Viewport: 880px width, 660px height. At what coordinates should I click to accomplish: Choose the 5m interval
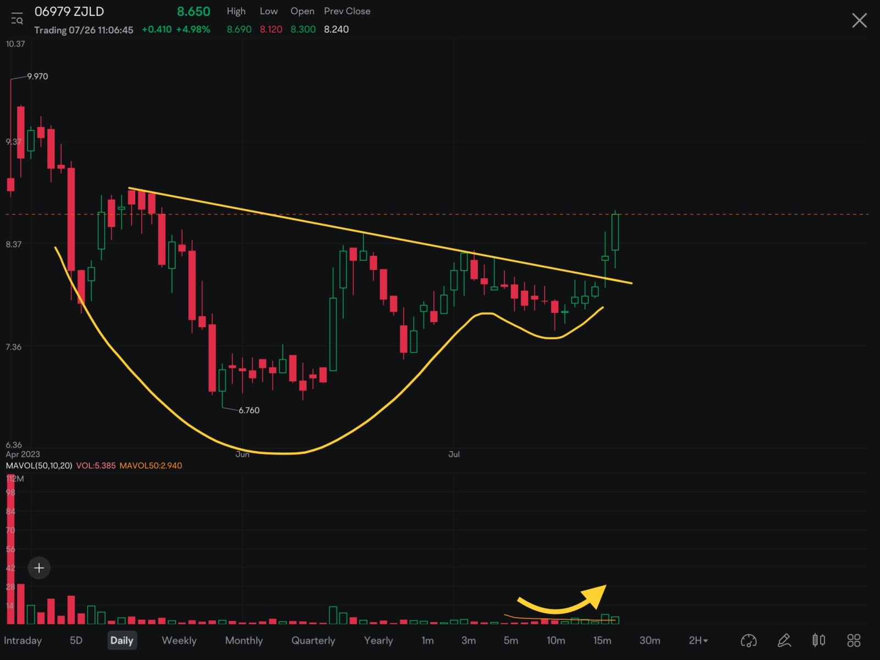click(x=511, y=640)
